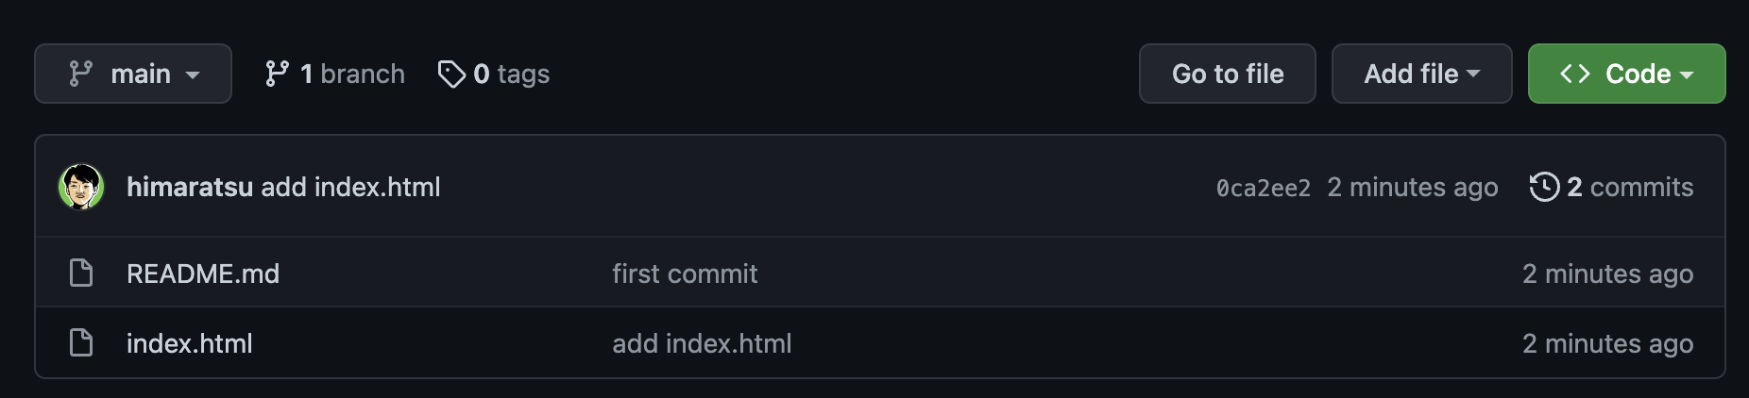Viewport: 1749px width, 398px height.
Task: Open the 'first commit' message link
Action: [x=685, y=274]
